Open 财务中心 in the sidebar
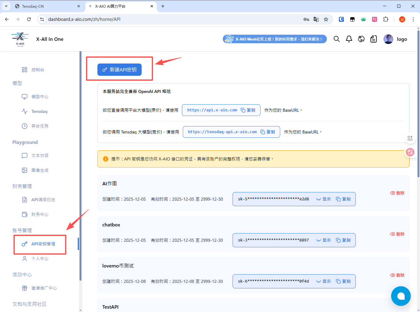 tap(35, 214)
